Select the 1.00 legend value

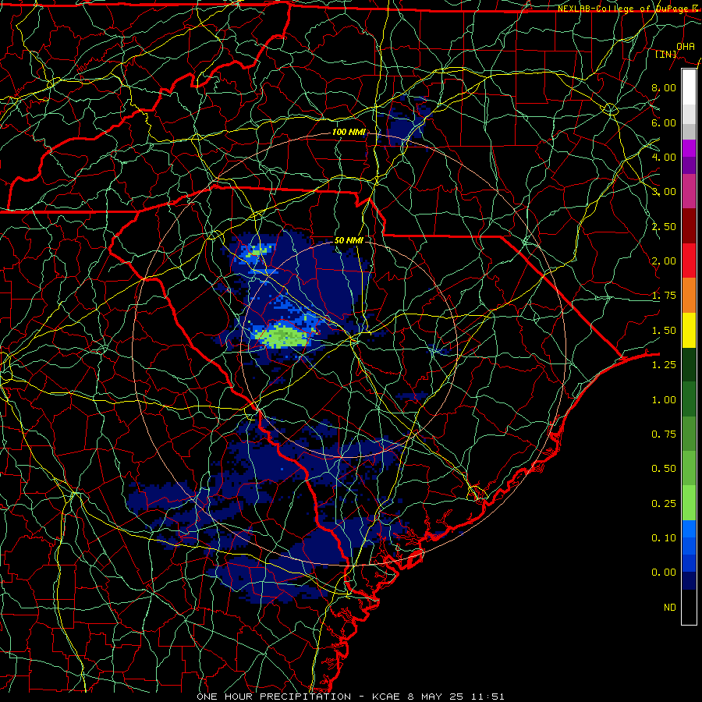[x=664, y=400]
